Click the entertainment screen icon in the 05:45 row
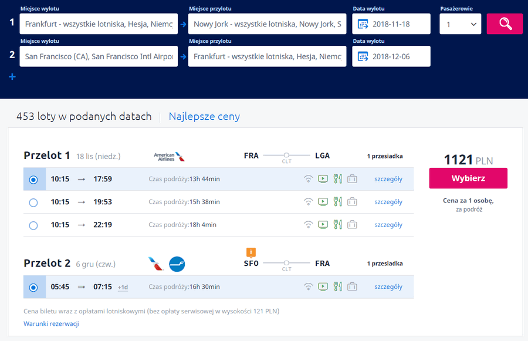The image size is (528, 341). (323, 287)
